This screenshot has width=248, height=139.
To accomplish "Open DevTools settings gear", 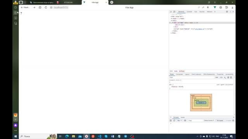I will 227,12.
